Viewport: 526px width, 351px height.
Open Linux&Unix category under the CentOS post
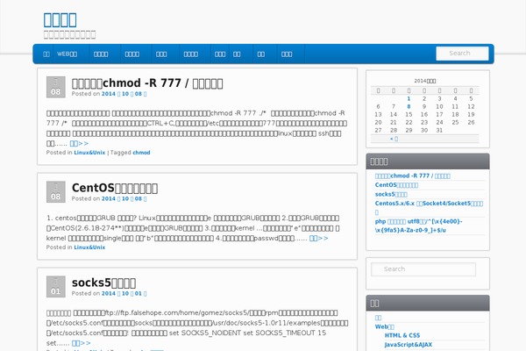pyautogui.click(x=89, y=247)
